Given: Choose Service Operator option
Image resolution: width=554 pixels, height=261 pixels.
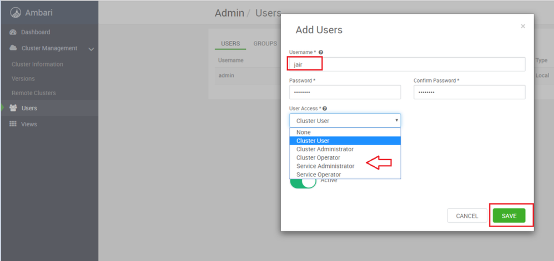Looking at the screenshot, I should point(345,174).
